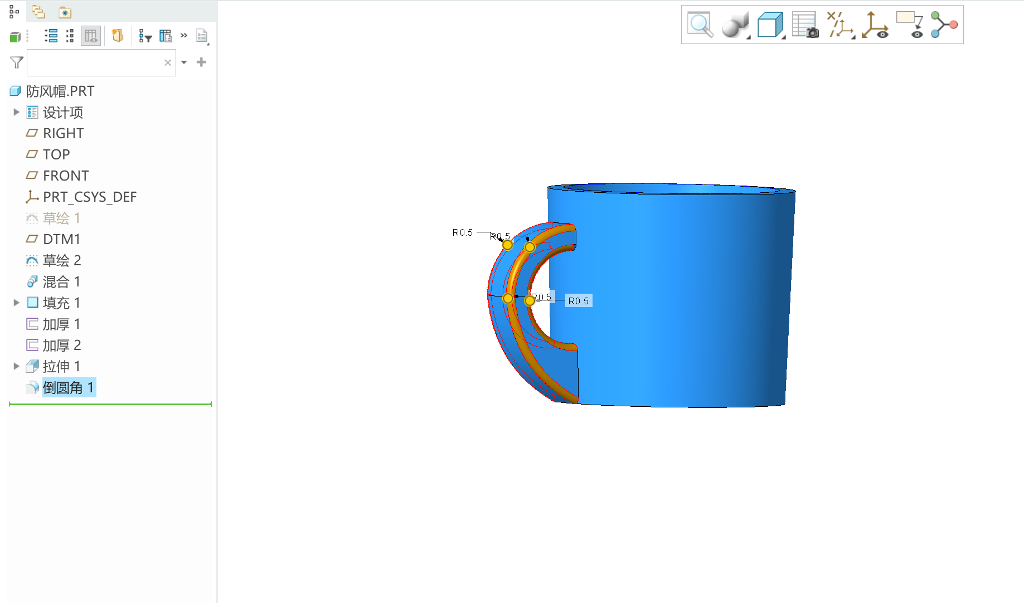Screen dimensions: 1024x603
Task: Select the 混合 1 blend feature
Action: point(61,281)
